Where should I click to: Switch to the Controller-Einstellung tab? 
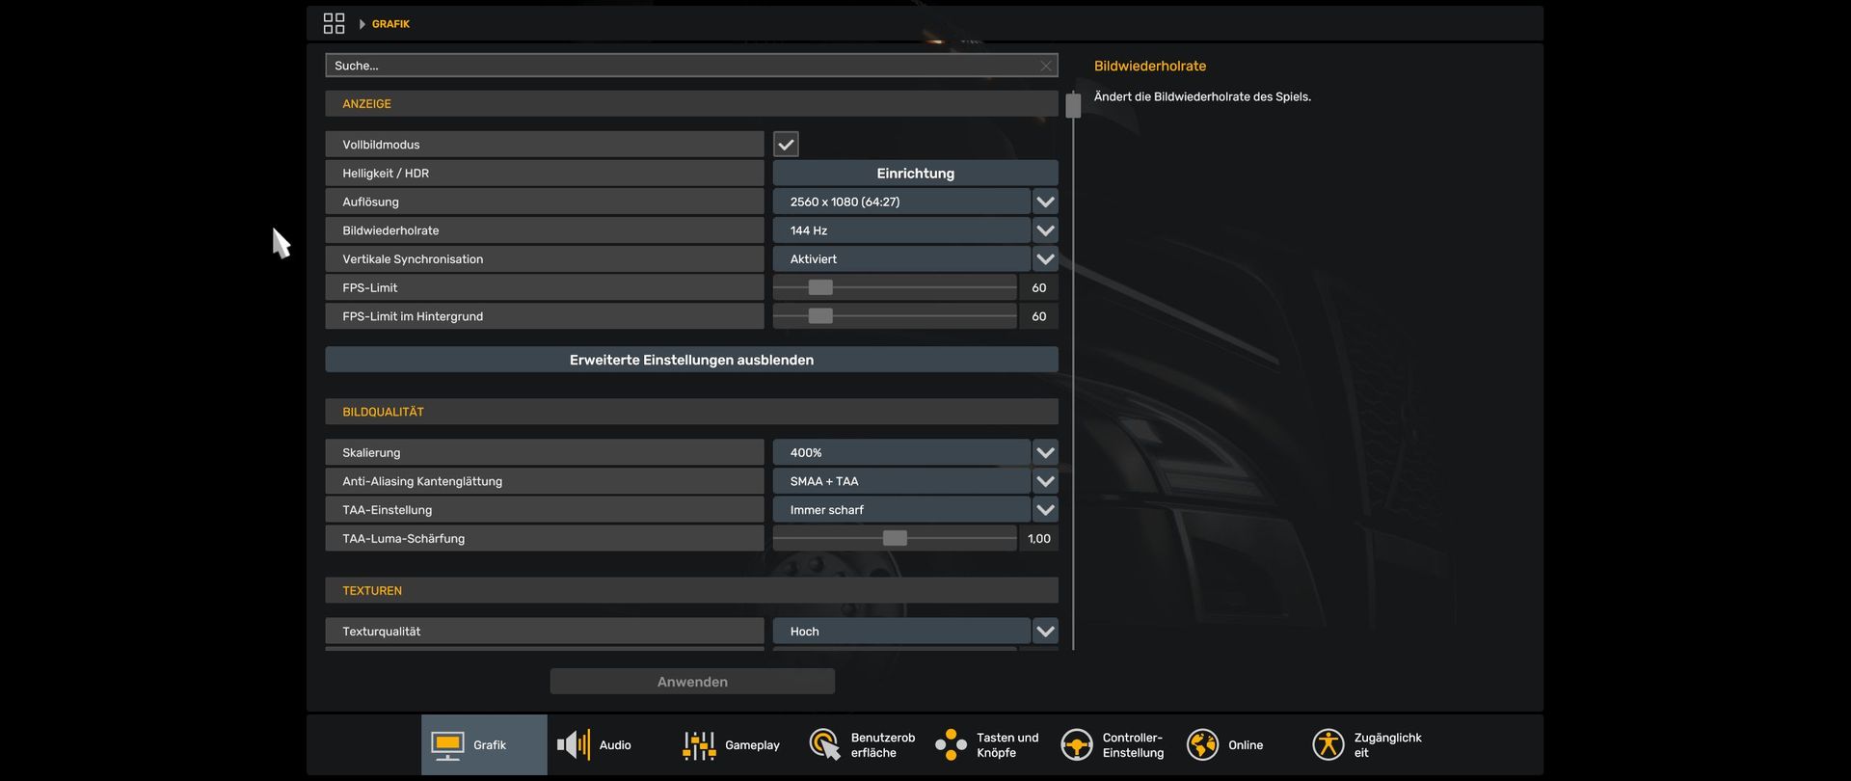(1113, 745)
